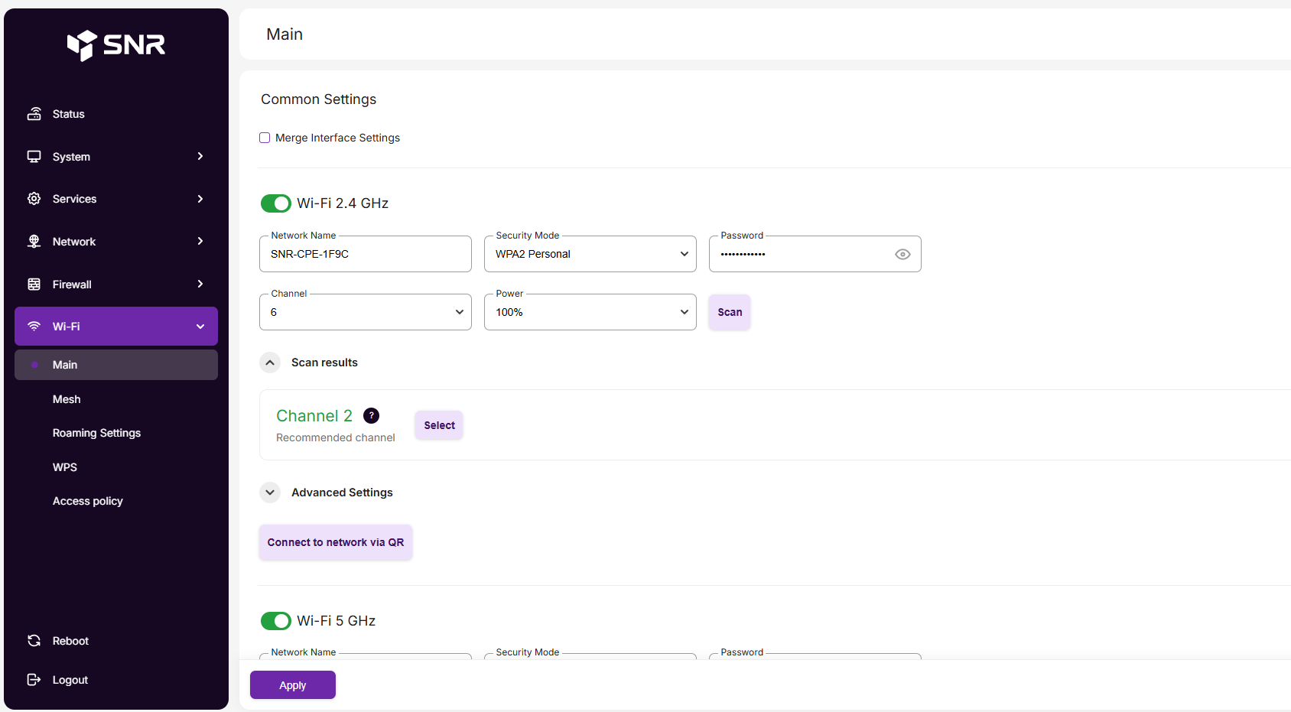Reveal the password using the eye icon

tap(902, 255)
